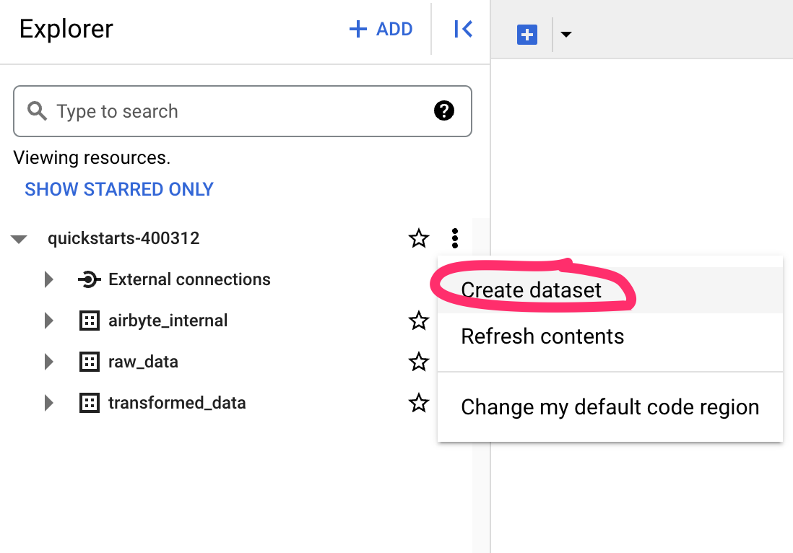The height and width of the screenshot is (553, 793).
Task: Click the ADD button
Action: pos(381,29)
